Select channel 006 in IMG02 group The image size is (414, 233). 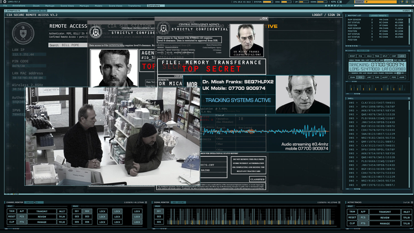click(87, 222)
